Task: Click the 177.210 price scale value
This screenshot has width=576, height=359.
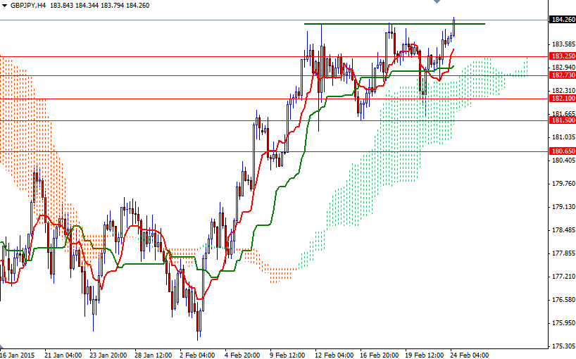Action: click(x=563, y=277)
